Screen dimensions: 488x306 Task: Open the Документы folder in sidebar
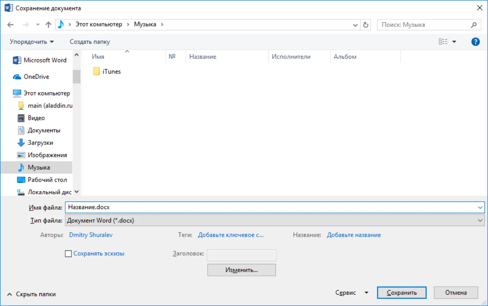(x=39, y=130)
